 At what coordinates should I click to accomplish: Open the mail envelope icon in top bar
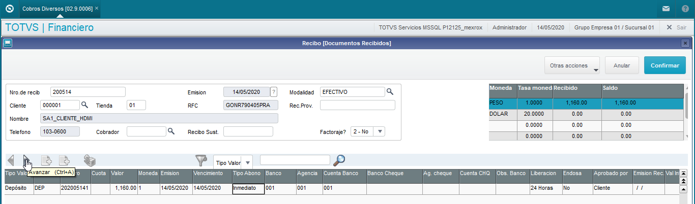[x=666, y=9]
